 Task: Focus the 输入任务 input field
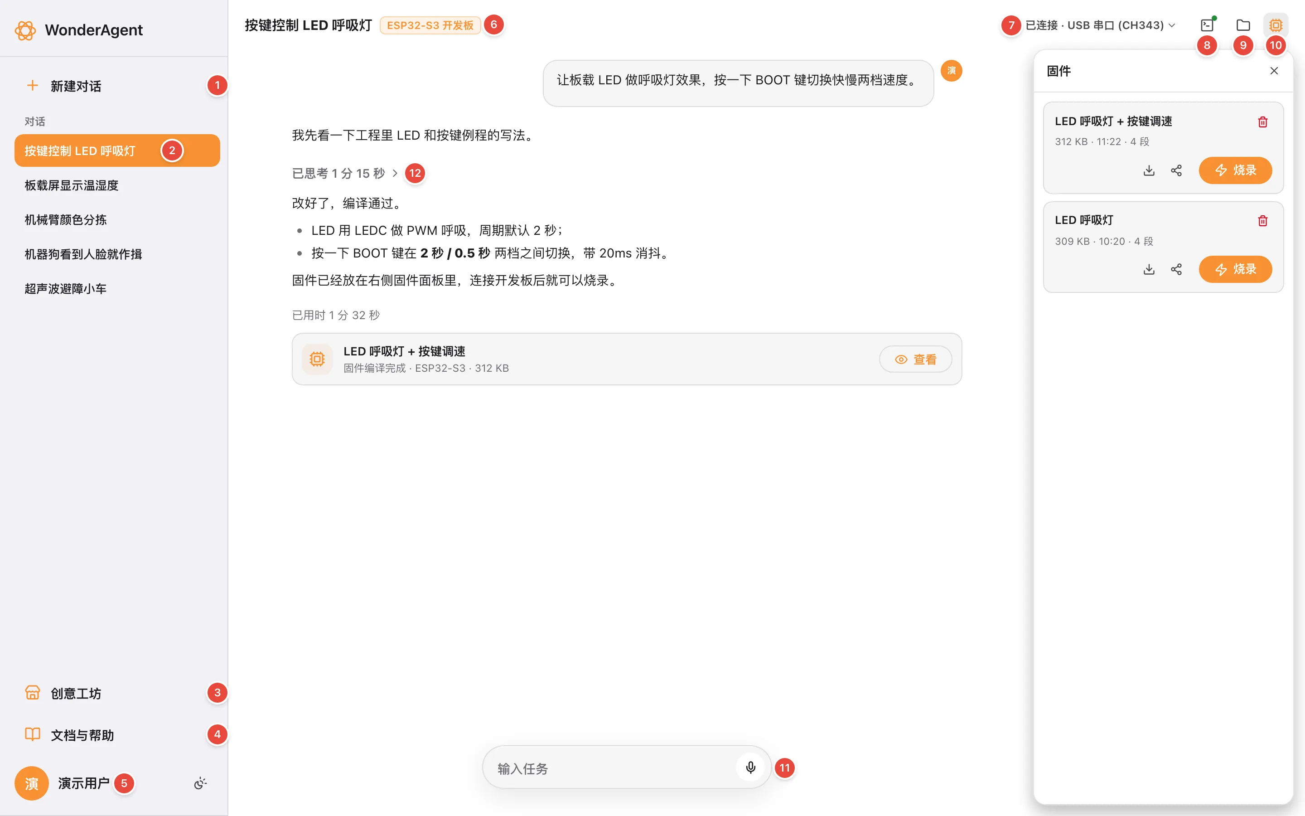[x=612, y=768]
